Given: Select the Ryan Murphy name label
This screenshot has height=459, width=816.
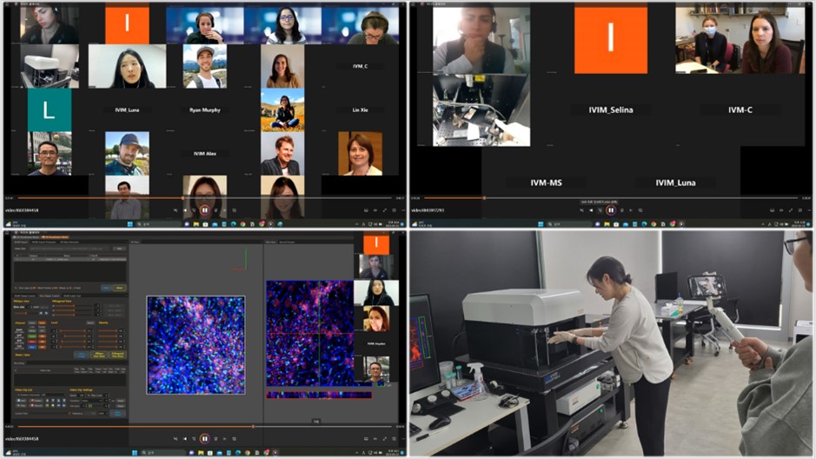Looking at the screenshot, I should pyautogui.click(x=205, y=110).
